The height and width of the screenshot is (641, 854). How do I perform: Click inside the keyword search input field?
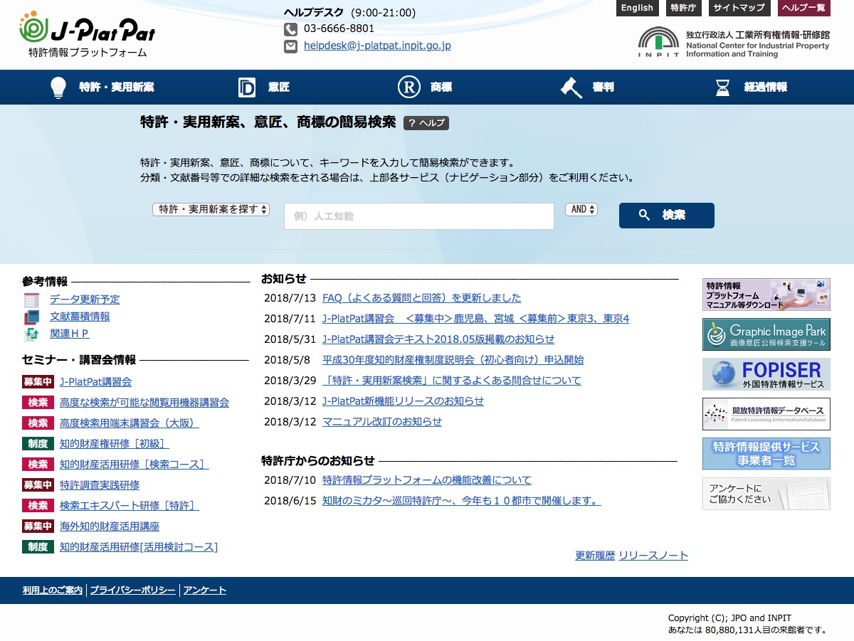tap(418, 216)
